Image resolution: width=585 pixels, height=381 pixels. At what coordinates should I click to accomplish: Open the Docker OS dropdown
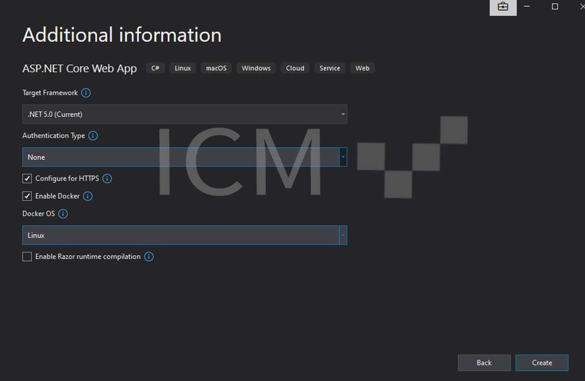pyautogui.click(x=184, y=235)
